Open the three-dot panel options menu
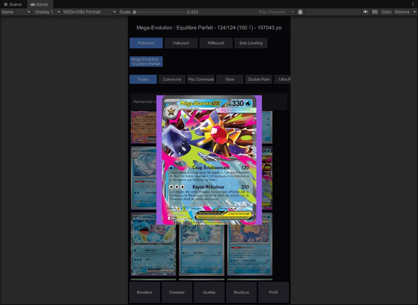Image resolution: width=418 pixels, height=305 pixels. (x=413, y=4)
